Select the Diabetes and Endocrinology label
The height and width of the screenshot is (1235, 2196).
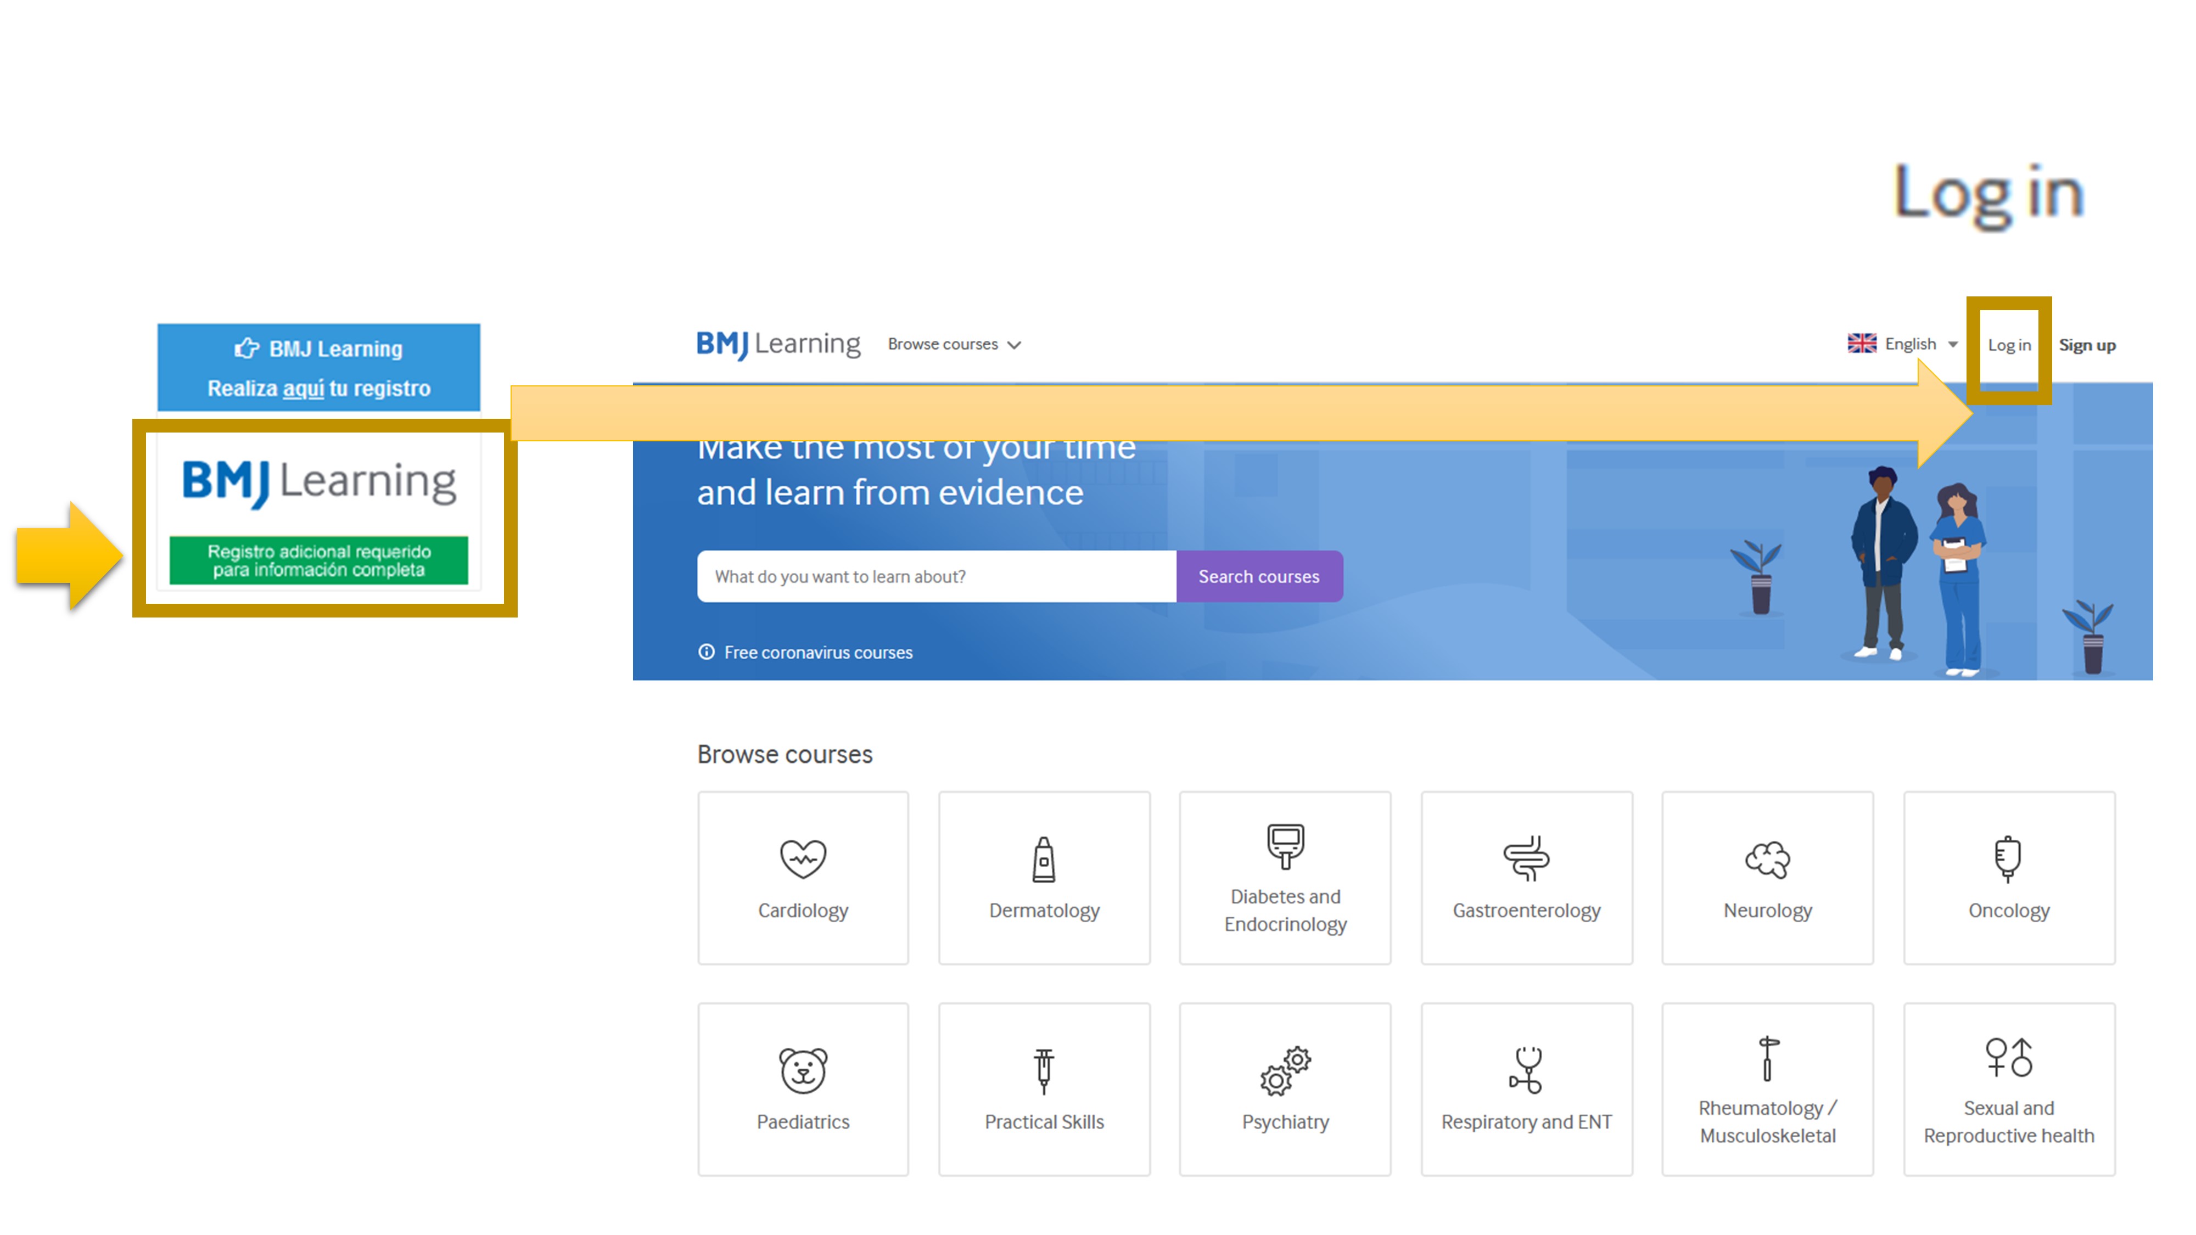1285,910
